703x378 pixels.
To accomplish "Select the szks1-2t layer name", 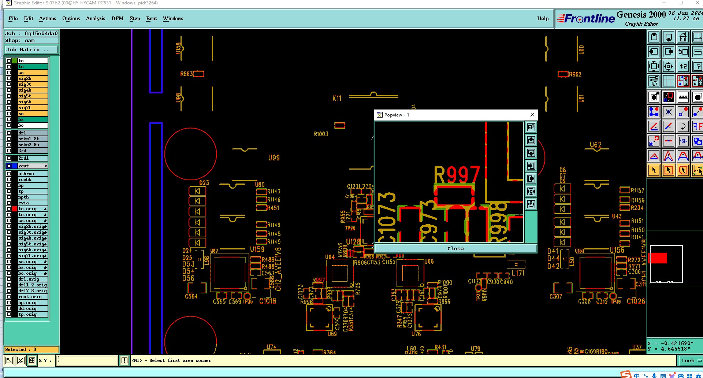I will [33, 139].
